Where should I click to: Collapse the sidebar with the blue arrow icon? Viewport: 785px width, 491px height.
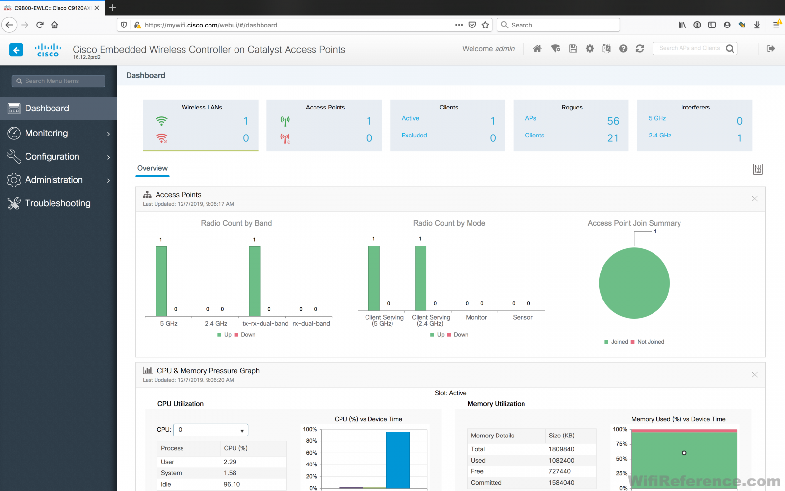(16, 50)
